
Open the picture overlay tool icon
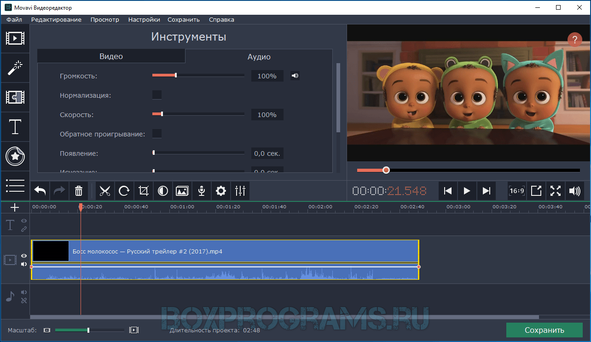click(x=182, y=190)
